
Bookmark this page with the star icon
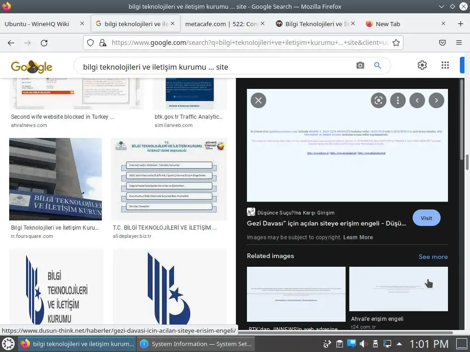(396, 43)
